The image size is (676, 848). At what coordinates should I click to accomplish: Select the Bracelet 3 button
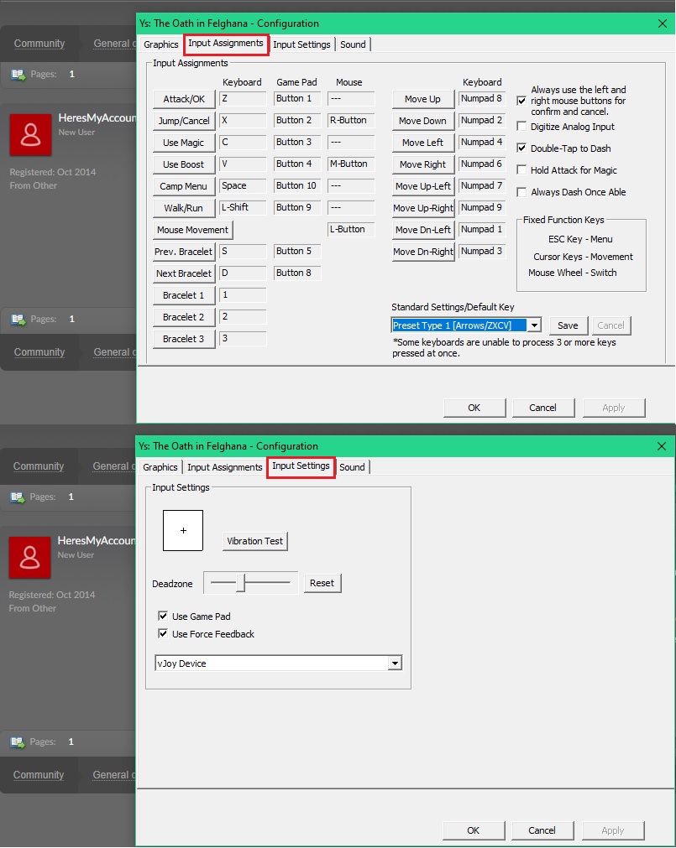point(184,339)
